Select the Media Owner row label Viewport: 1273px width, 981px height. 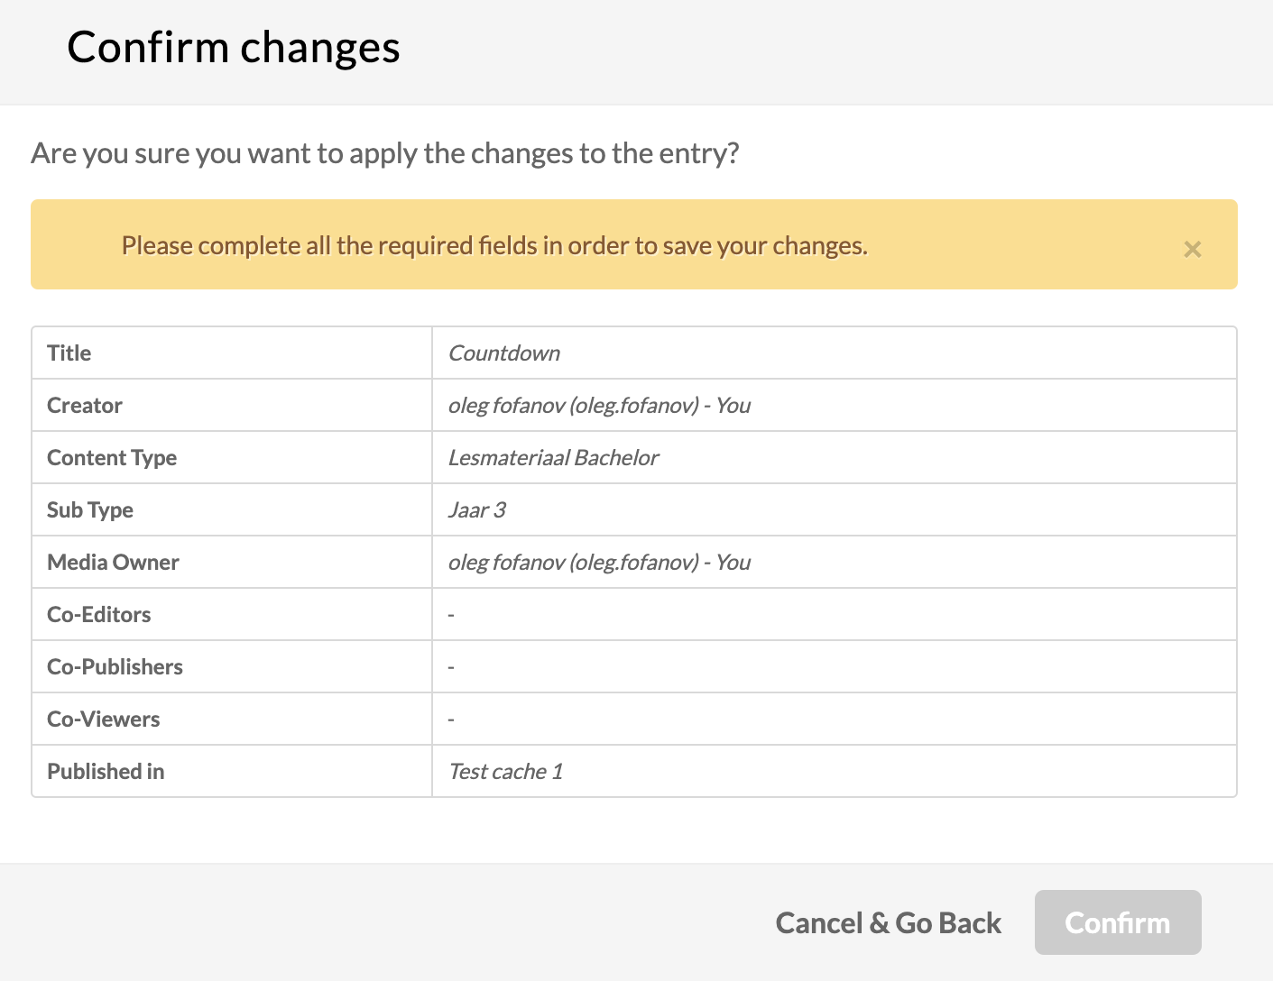point(113,563)
